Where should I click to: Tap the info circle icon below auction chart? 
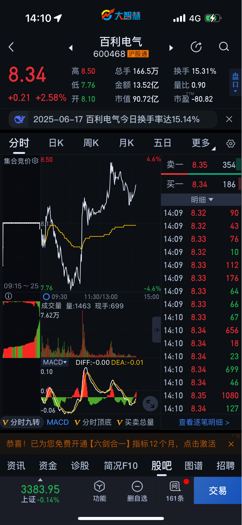pos(8,296)
